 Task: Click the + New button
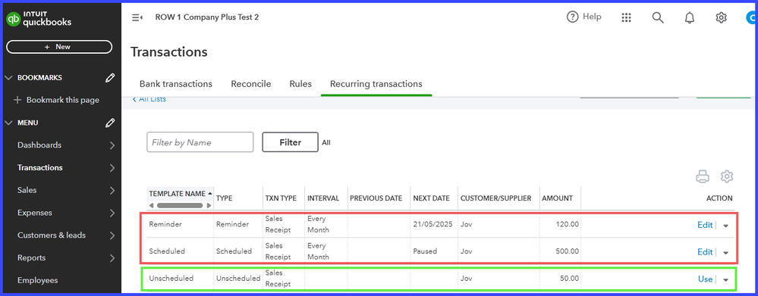(x=59, y=47)
